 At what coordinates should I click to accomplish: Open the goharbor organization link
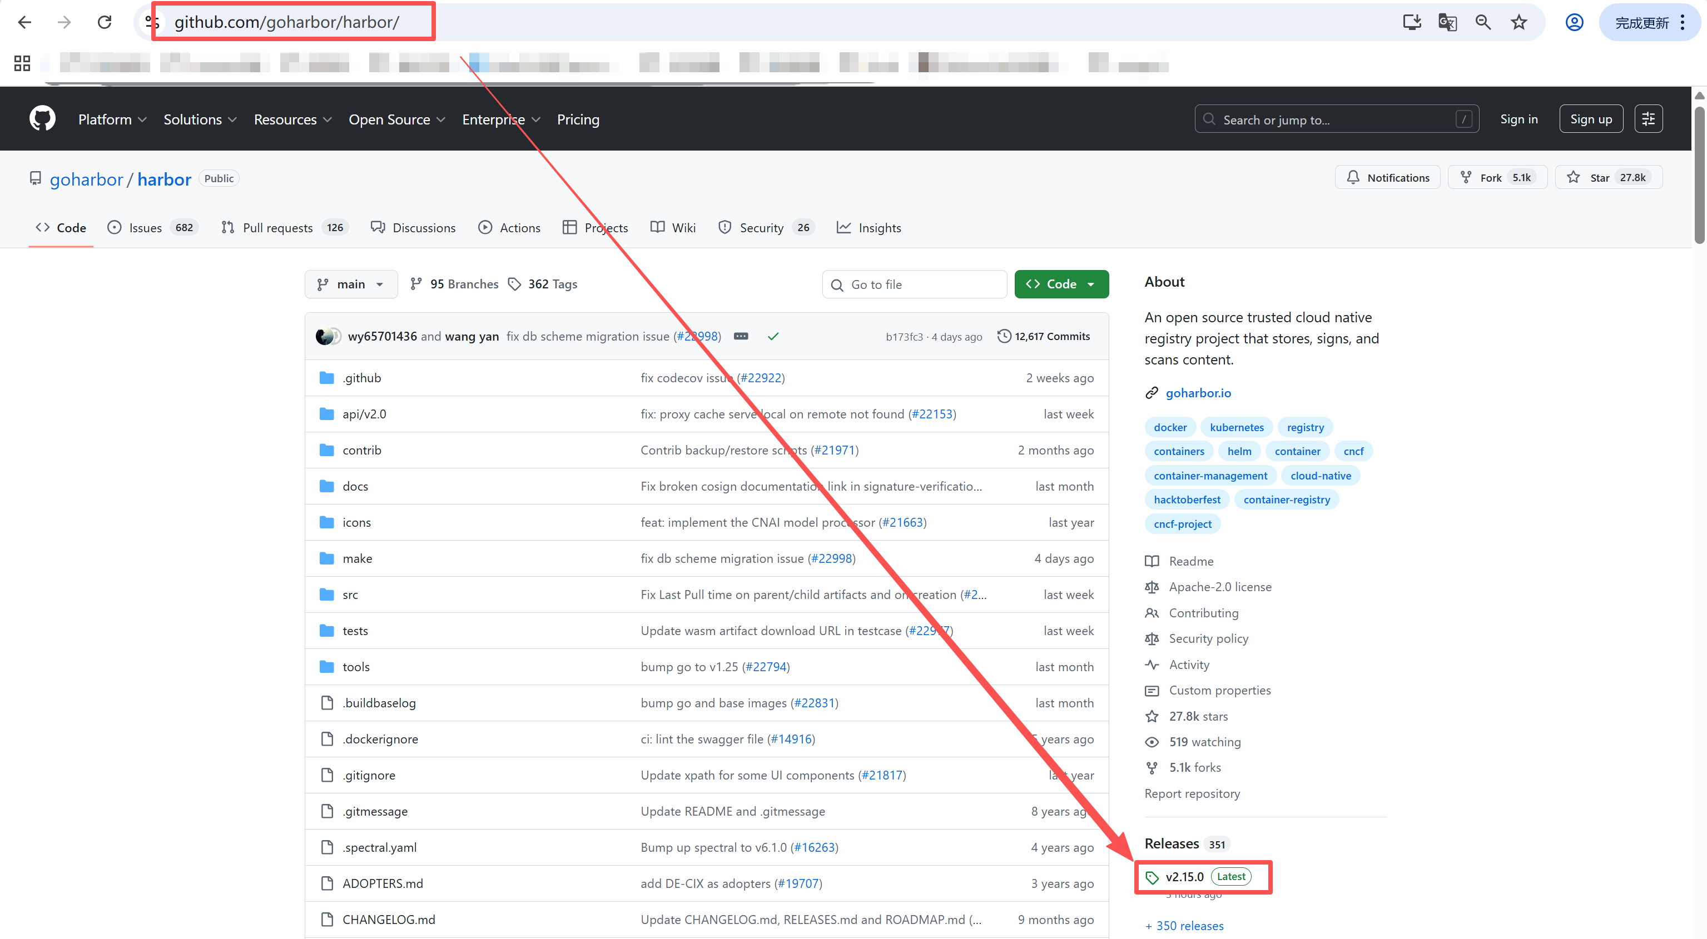click(x=86, y=179)
